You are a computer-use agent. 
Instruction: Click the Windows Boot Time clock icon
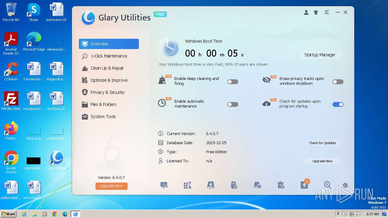point(168,48)
